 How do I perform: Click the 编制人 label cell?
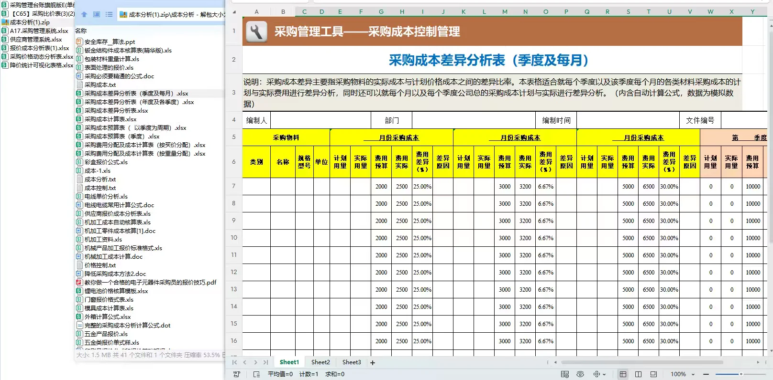256,120
